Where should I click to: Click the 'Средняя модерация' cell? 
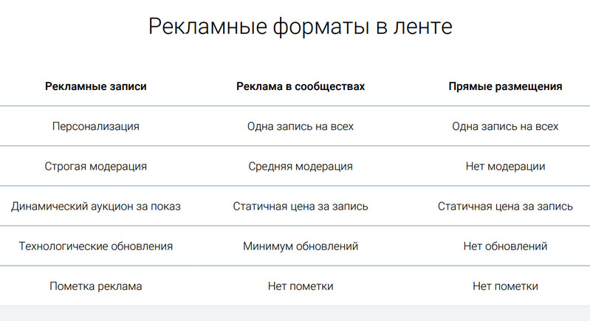click(x=301, y=166)
